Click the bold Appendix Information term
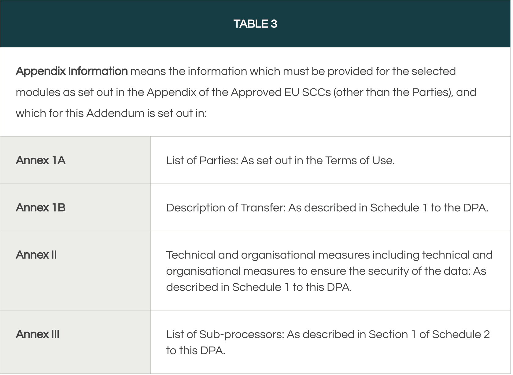Image resolution: width=513 pixels, height=375 pixels. click(72, 72)
